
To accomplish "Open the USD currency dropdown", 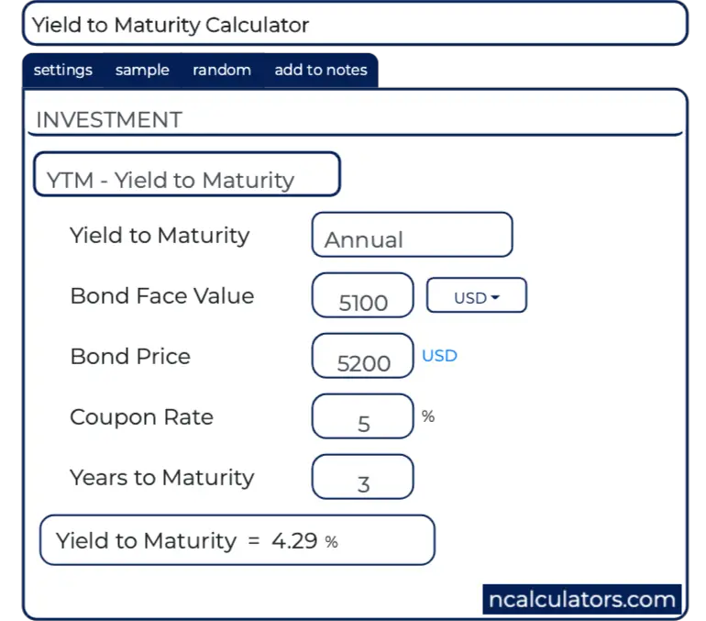I will pos(477,296).
